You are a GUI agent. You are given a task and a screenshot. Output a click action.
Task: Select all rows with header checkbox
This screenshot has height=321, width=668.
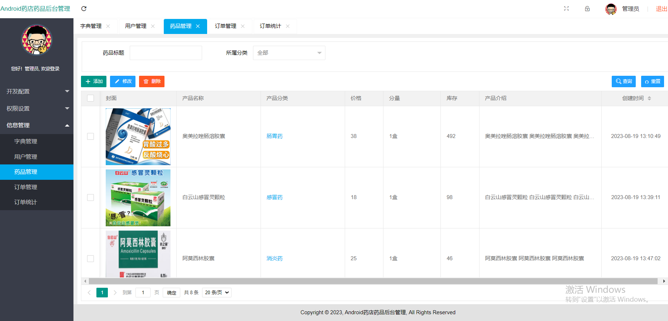tap(91, 98)
